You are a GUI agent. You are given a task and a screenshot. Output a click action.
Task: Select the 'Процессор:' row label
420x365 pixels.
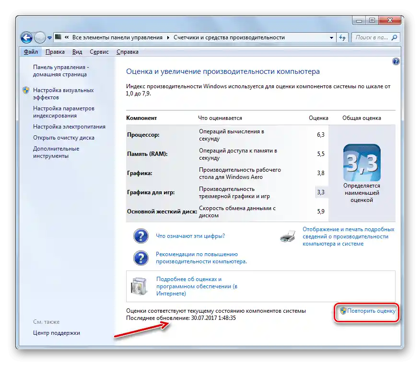pos(143,135)
